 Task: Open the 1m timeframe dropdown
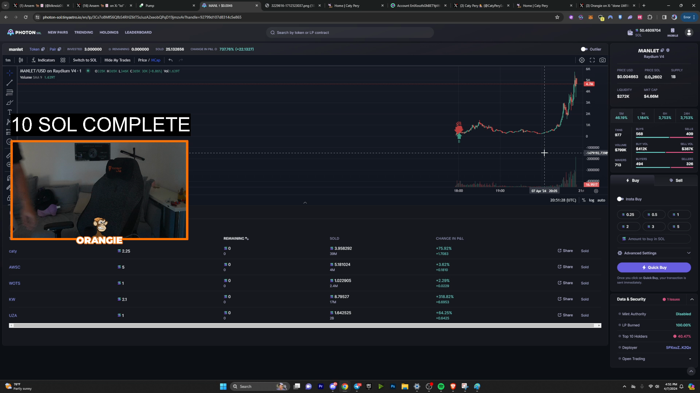8,60
